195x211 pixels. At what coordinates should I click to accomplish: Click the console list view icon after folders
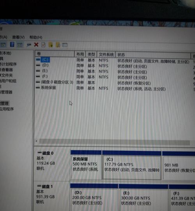pyautogui.click(x=65, y=45)
